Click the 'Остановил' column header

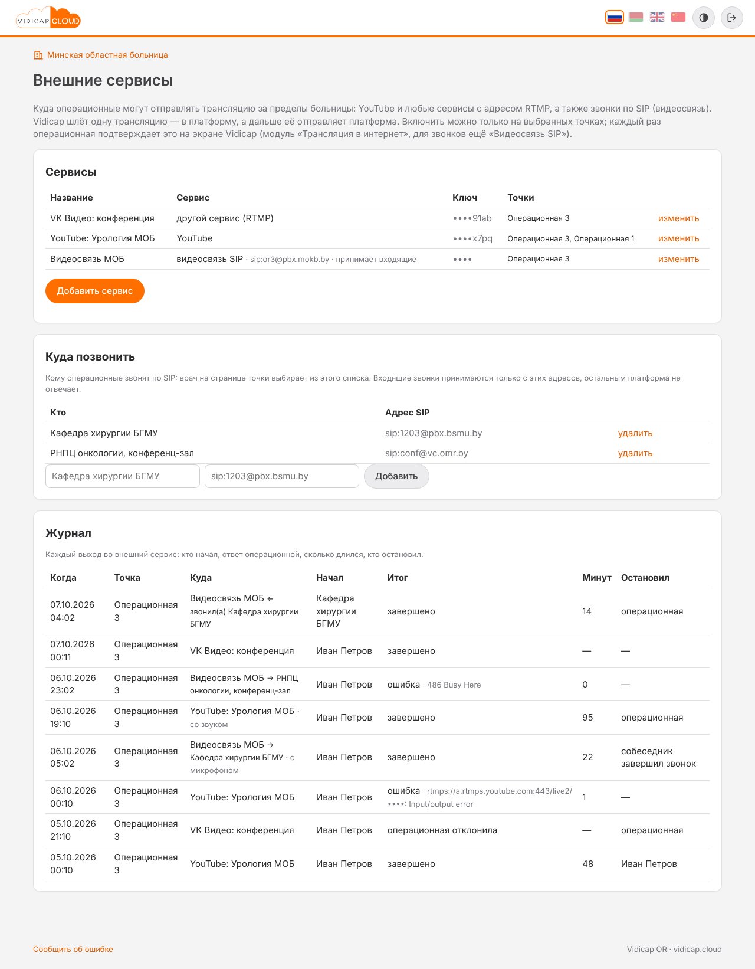click(645, 578)
